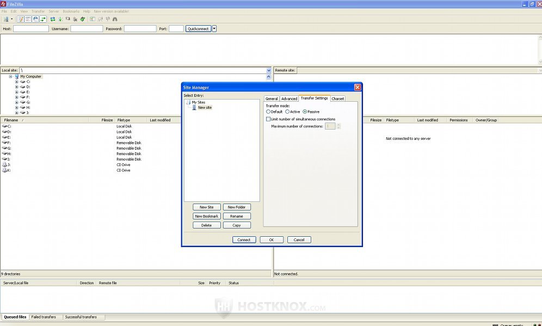This screenshot has width=542, height=326.
Task: Switch to the General tab
Action: 272,99
